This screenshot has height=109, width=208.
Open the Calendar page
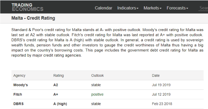pos(103,8)
